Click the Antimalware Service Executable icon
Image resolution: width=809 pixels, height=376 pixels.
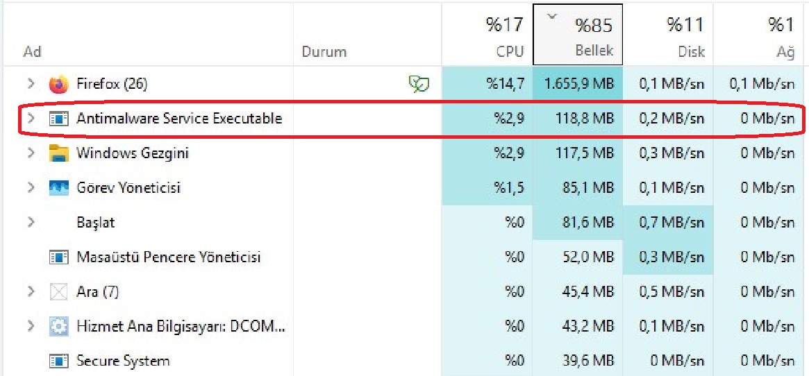coord(59,119)
